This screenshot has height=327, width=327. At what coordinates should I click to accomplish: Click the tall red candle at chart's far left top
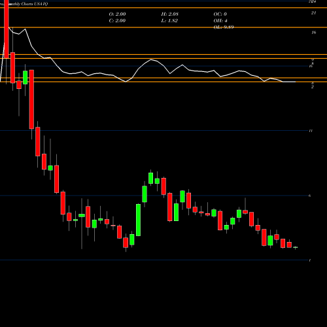point(7,29)
